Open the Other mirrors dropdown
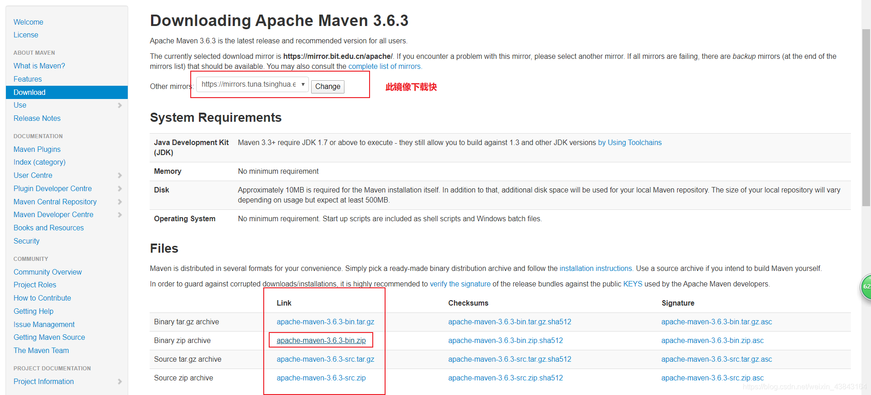871x395 pixels. click(252, 84)
